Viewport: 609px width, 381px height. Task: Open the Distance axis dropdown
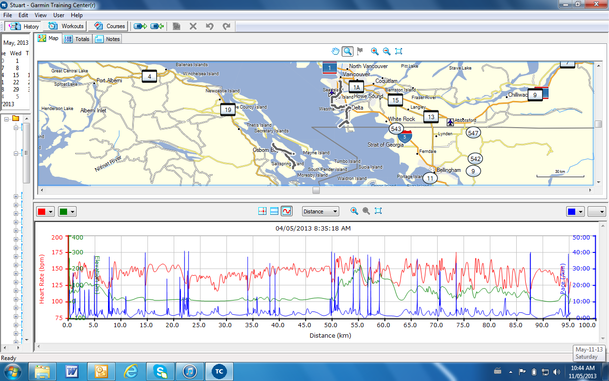[321, 211]
